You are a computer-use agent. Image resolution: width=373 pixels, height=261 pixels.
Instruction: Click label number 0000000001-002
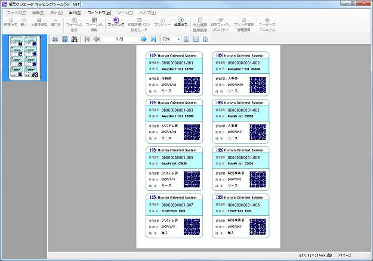(x=243, y=63)
